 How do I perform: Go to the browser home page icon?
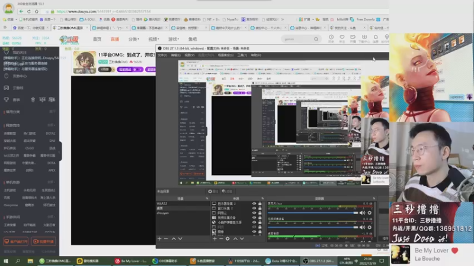[37, 11]
